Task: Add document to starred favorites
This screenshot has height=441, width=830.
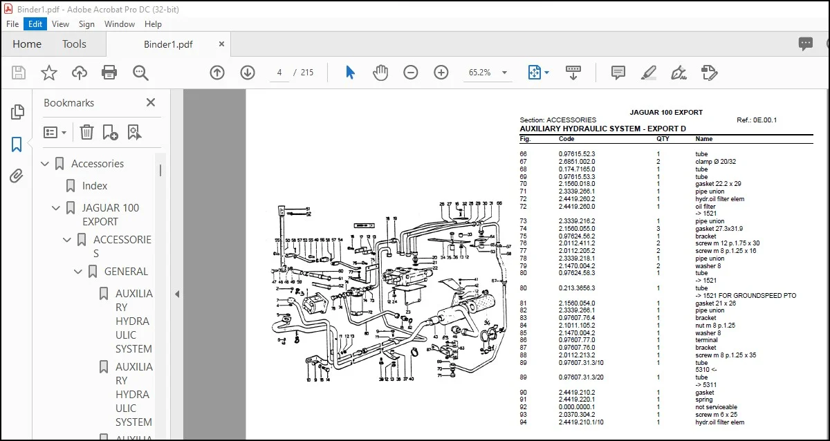Action: coord(49,73)
